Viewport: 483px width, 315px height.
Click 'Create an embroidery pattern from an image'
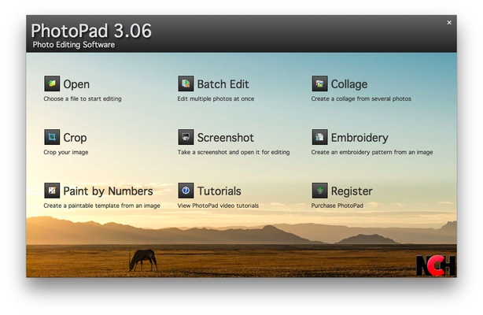click(x=372, y=152)
